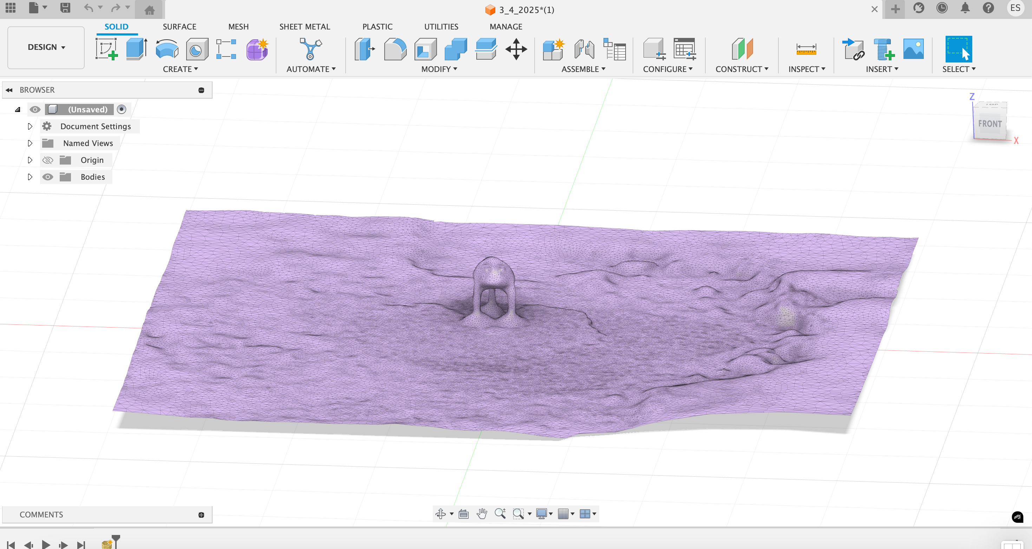Click the Insert Derive icon

click(853, 49)
